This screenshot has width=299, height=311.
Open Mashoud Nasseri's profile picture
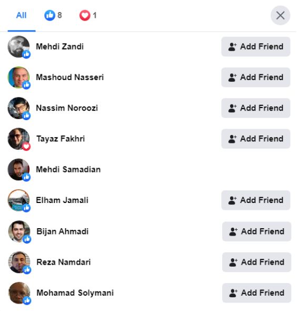point(18,77)
